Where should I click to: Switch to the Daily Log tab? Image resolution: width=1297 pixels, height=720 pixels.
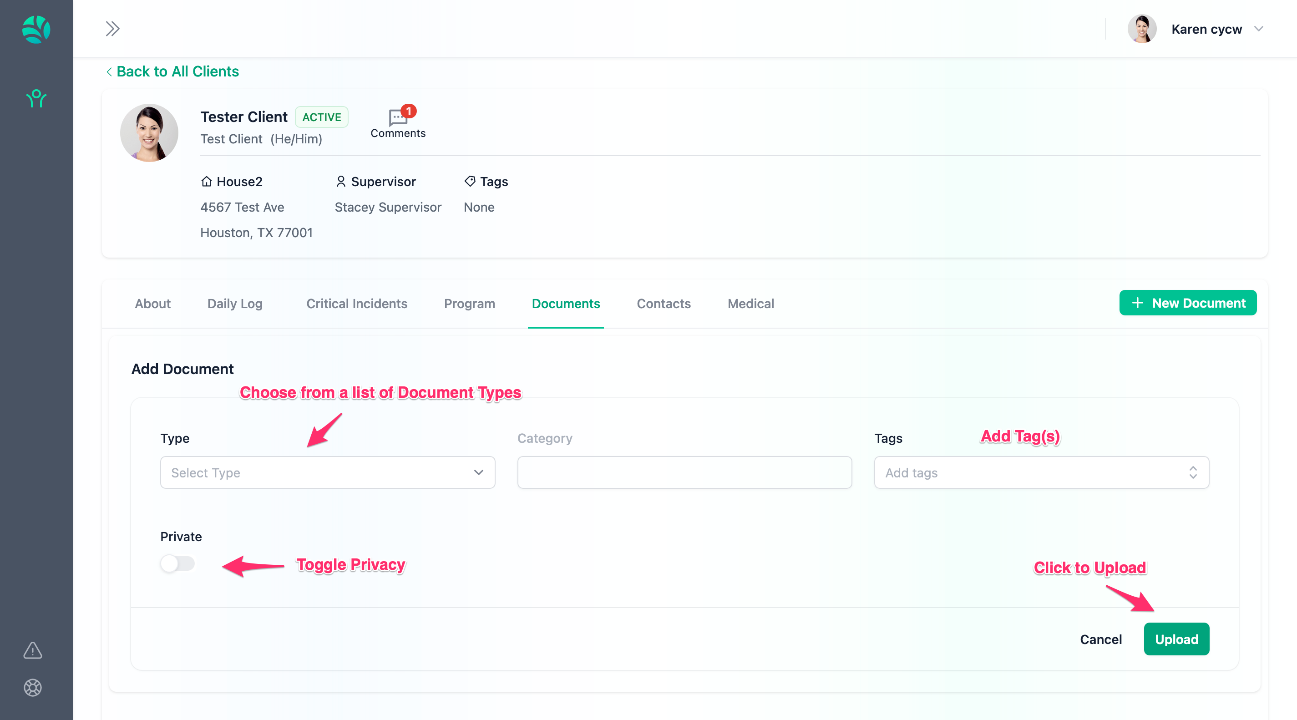coord(235,304)
